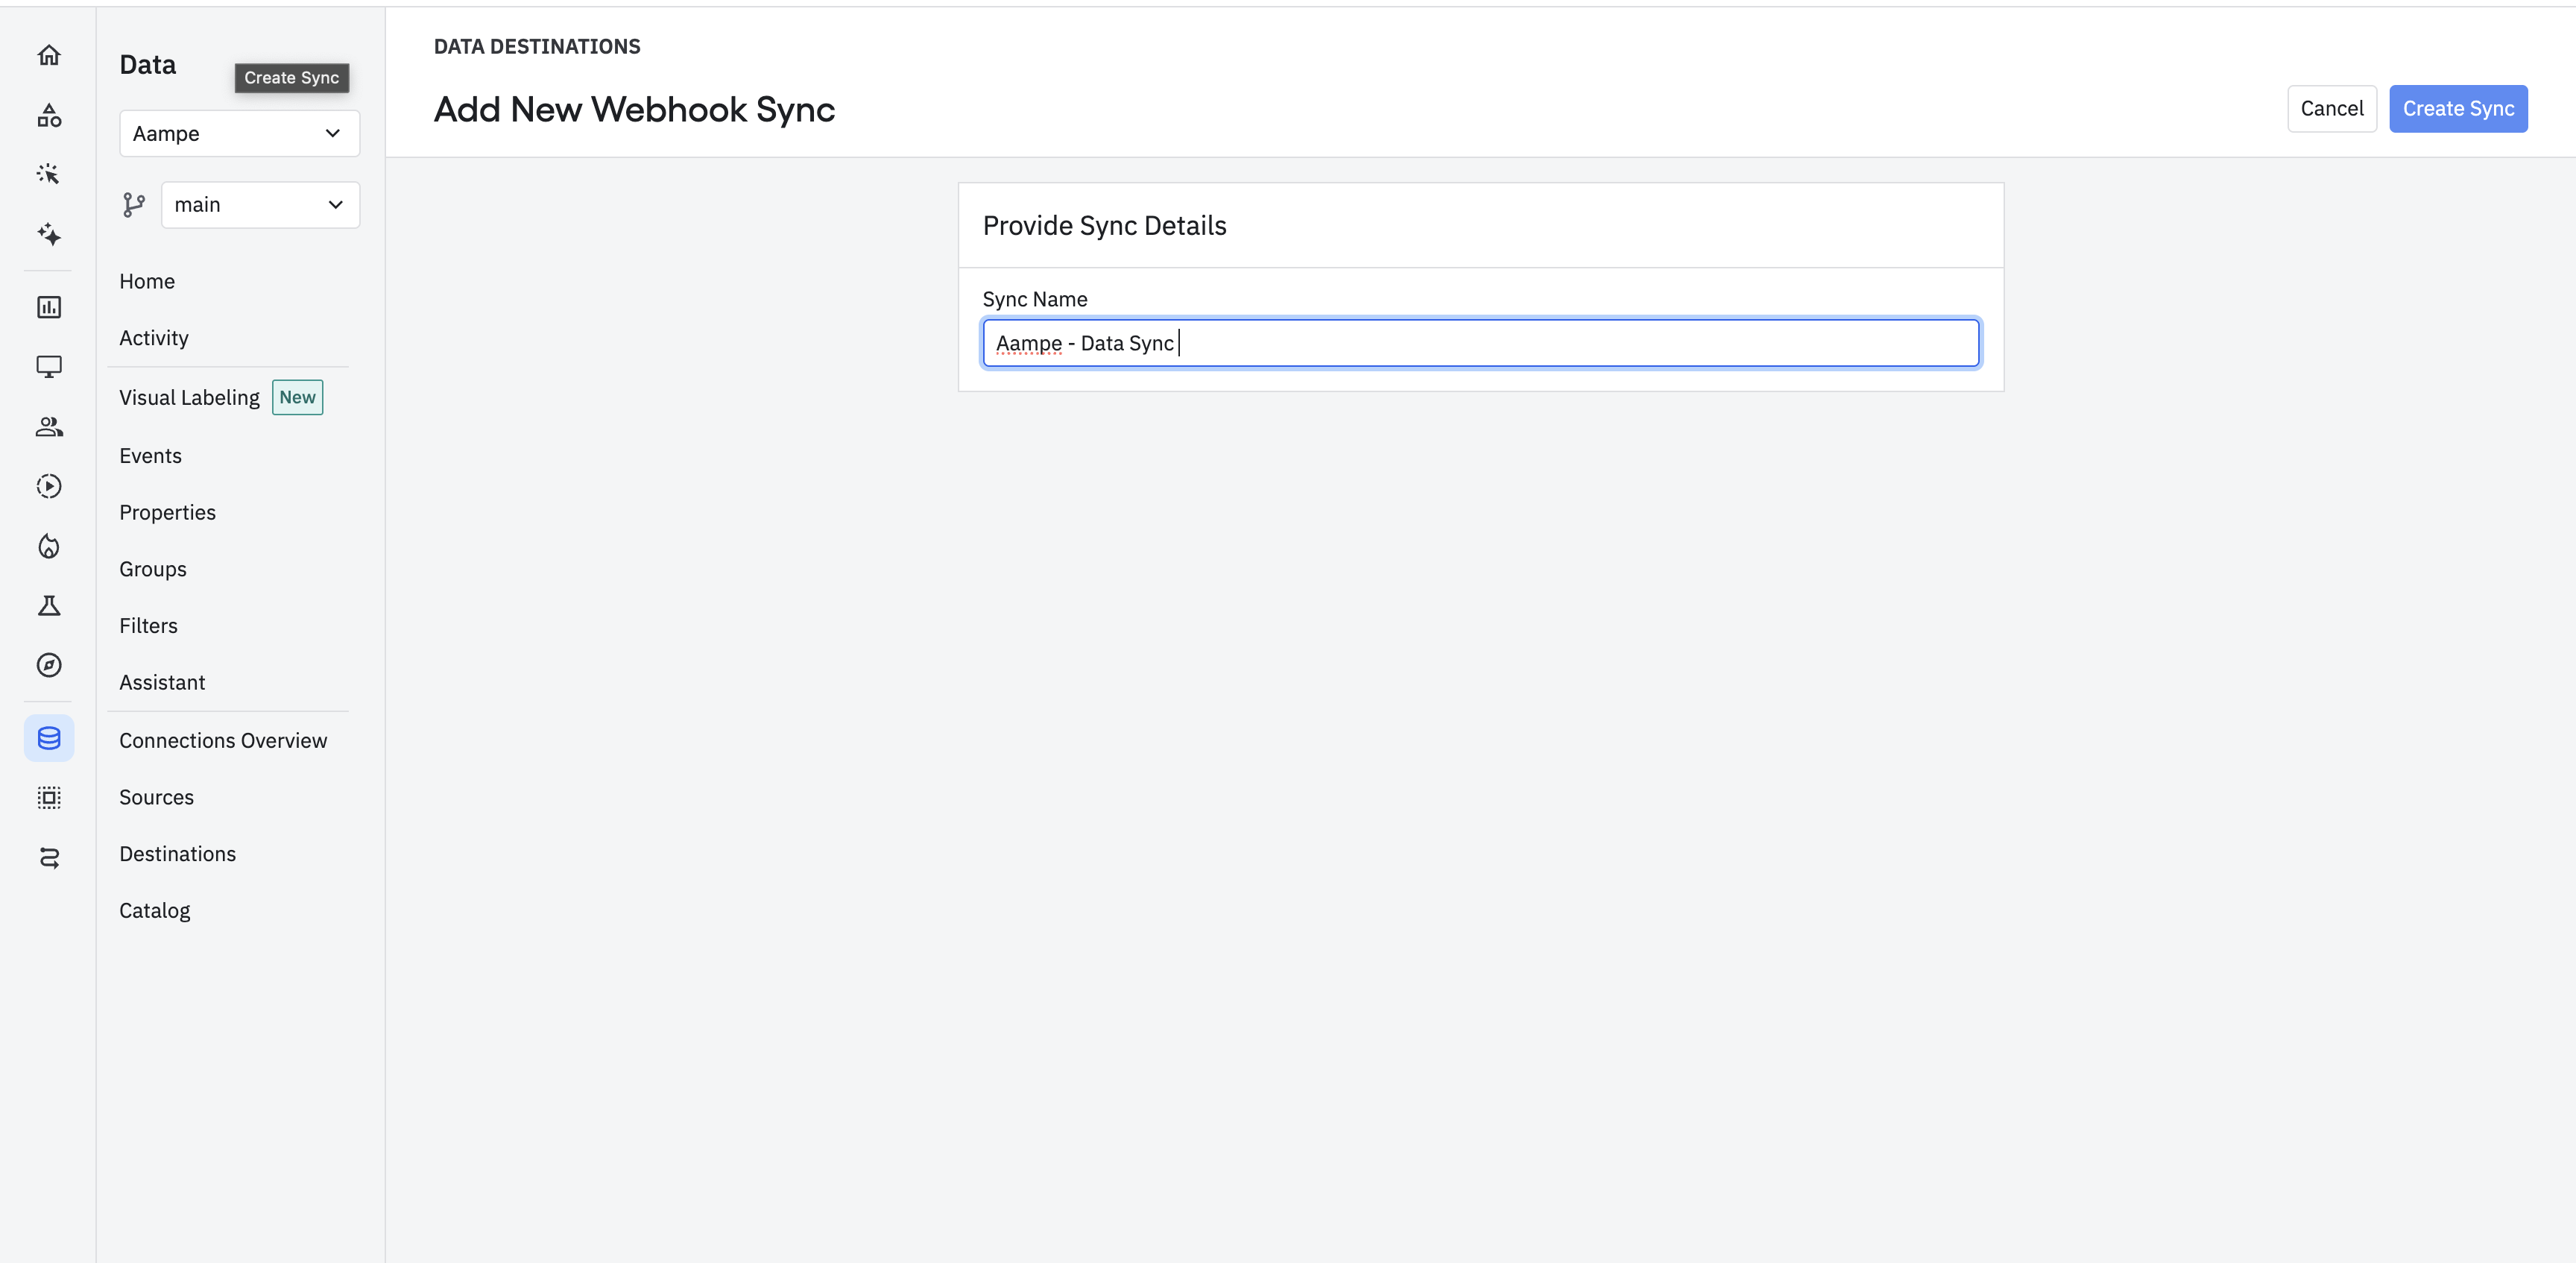The height and width of the screenshot is (1263, 2576).
Task: Navigate to Events in sidebar
Action: 150,456
